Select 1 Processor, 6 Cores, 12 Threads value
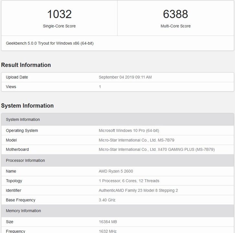This screenshot has width=235, height=233. (129, 181)
